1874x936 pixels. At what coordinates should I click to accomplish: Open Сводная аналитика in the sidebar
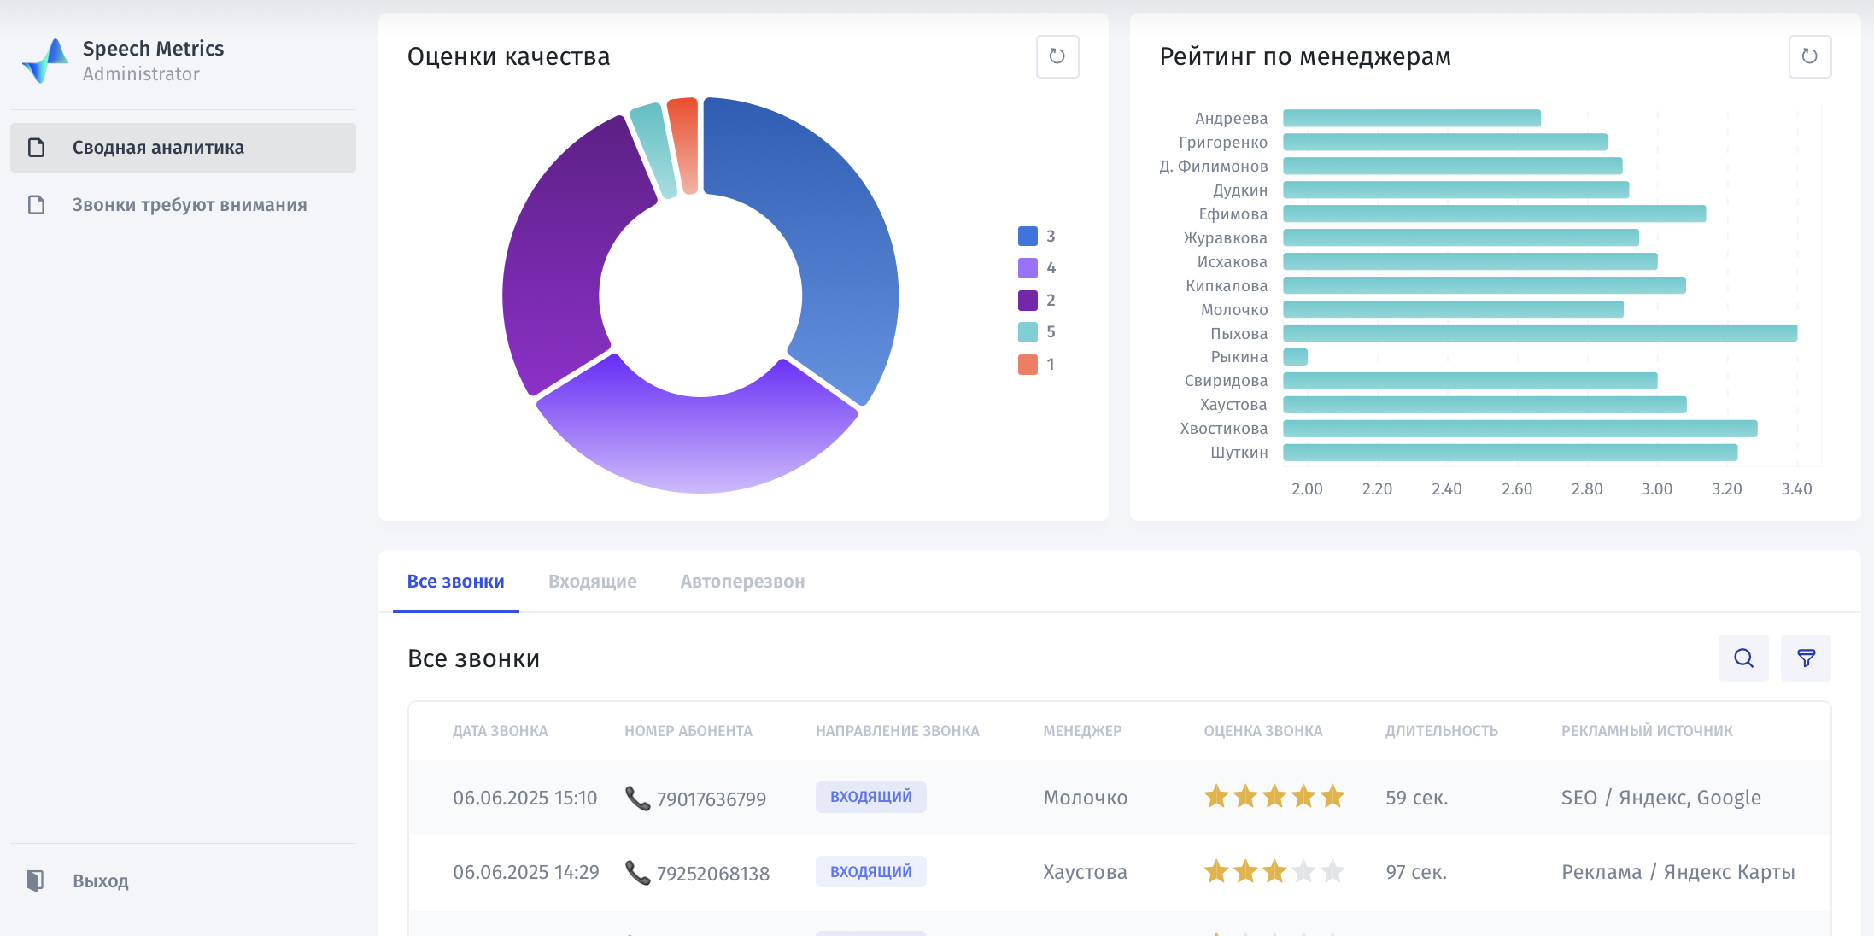click(x=183, y=148)
